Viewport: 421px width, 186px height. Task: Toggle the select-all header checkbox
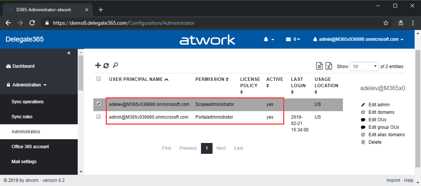99,79
